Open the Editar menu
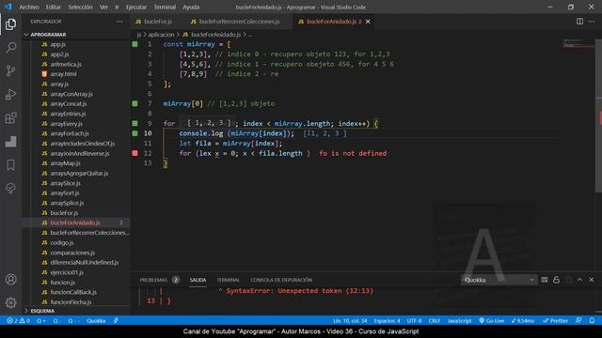602x338 pixels. point(54,7)
